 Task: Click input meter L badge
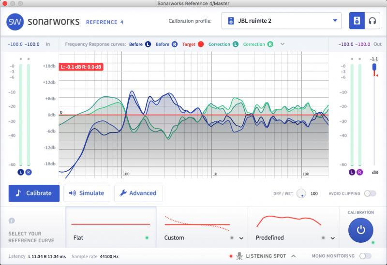tap(21, 172)
